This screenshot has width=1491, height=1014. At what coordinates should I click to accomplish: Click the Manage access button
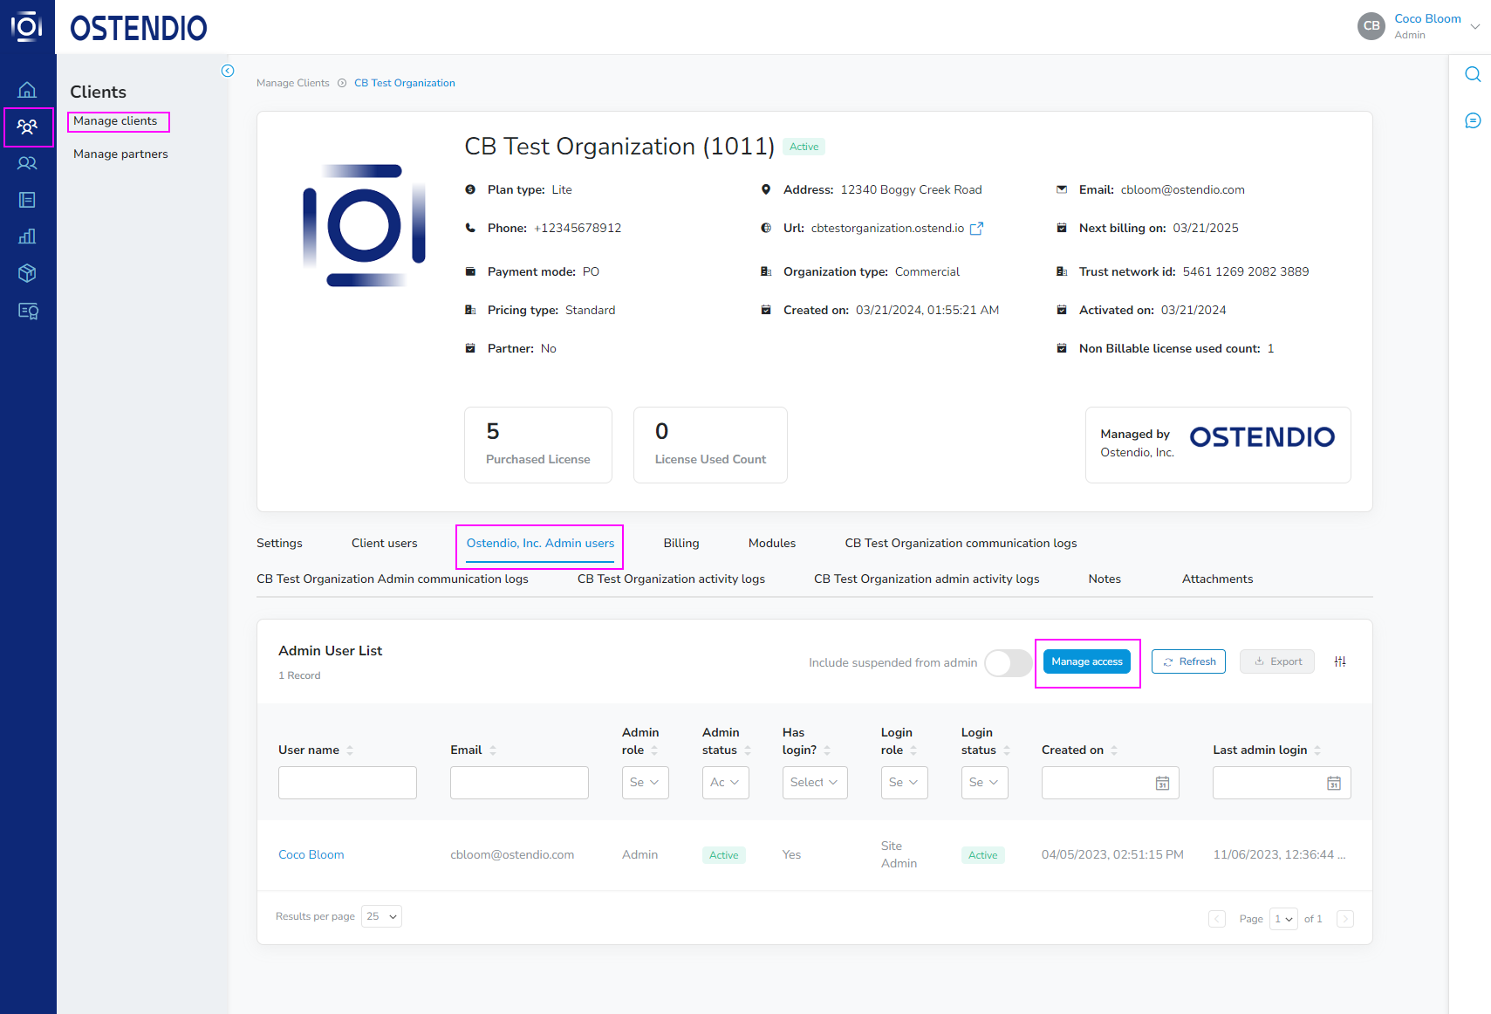1087,661
